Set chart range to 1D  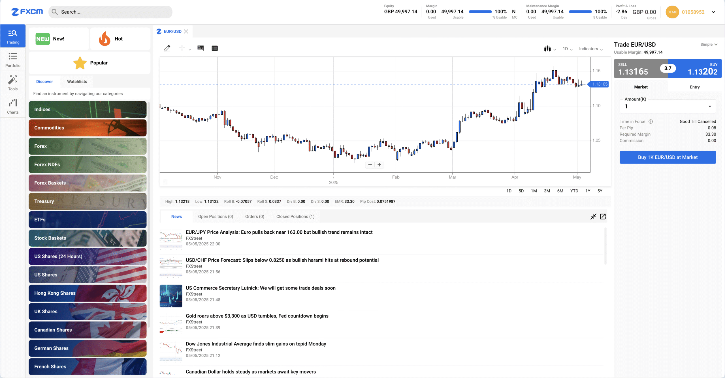(509, 191)
